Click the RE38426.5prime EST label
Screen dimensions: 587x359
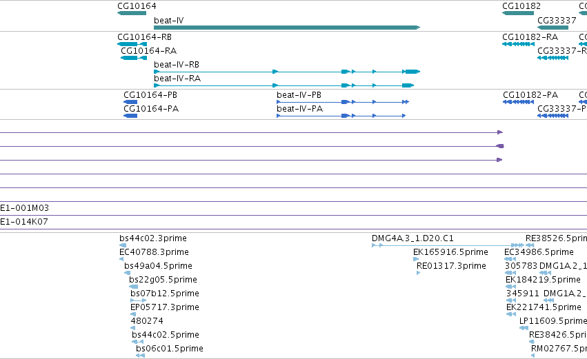coord(558,335)
